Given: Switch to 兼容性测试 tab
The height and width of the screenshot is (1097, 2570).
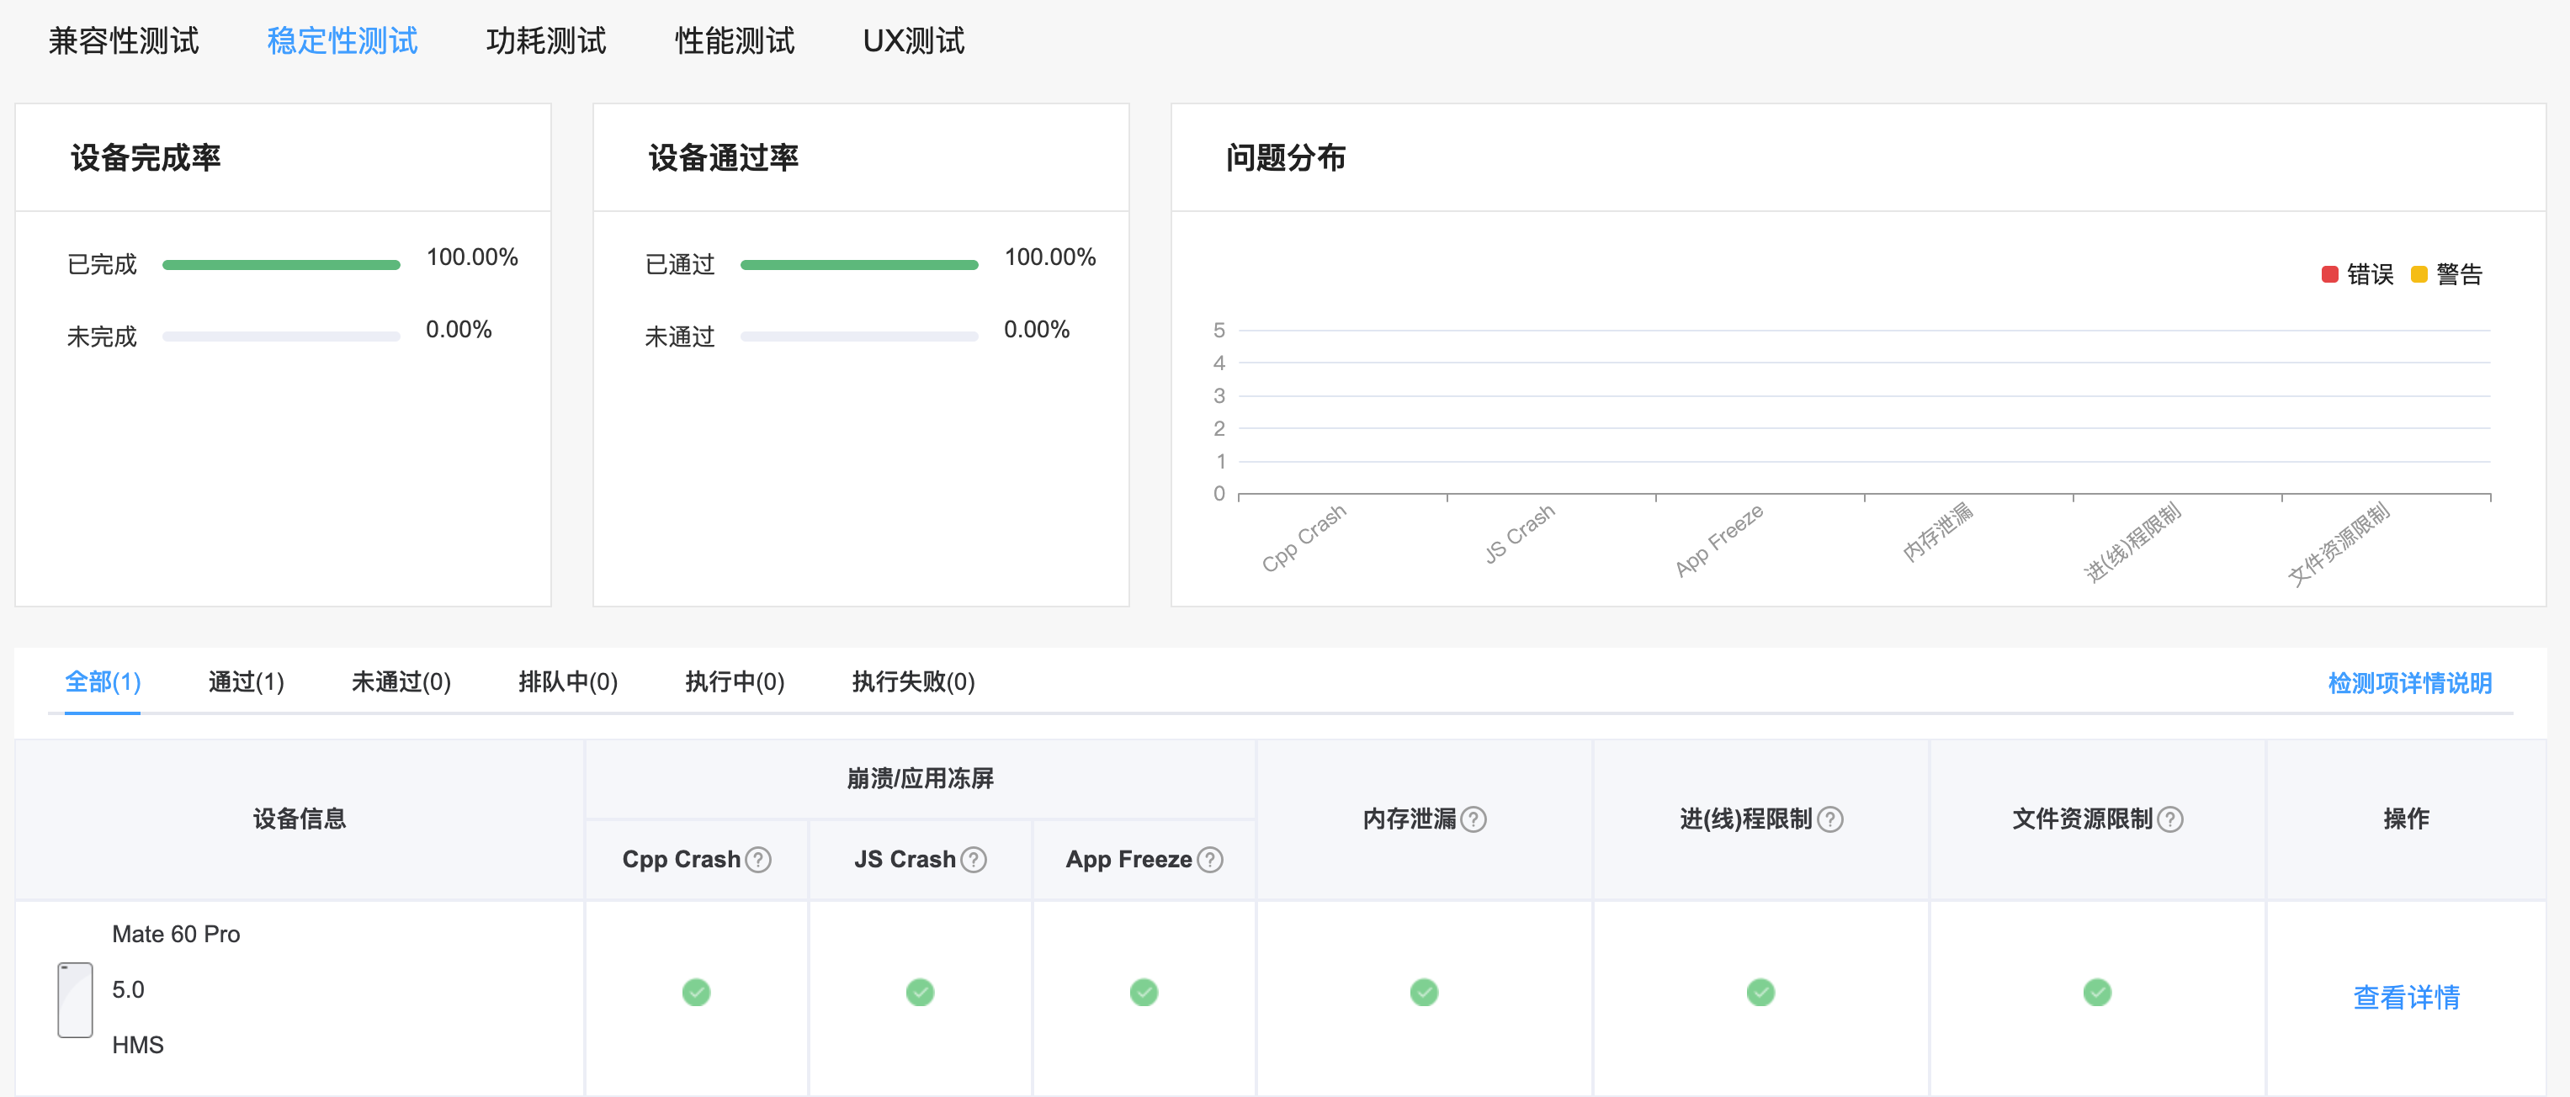Looking at the screenshot, I should pos(124,41).
